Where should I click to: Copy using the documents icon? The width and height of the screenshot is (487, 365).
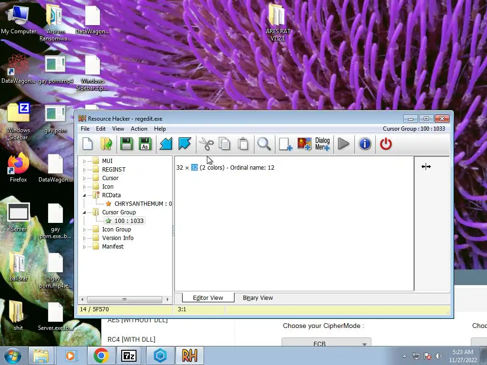224,144
